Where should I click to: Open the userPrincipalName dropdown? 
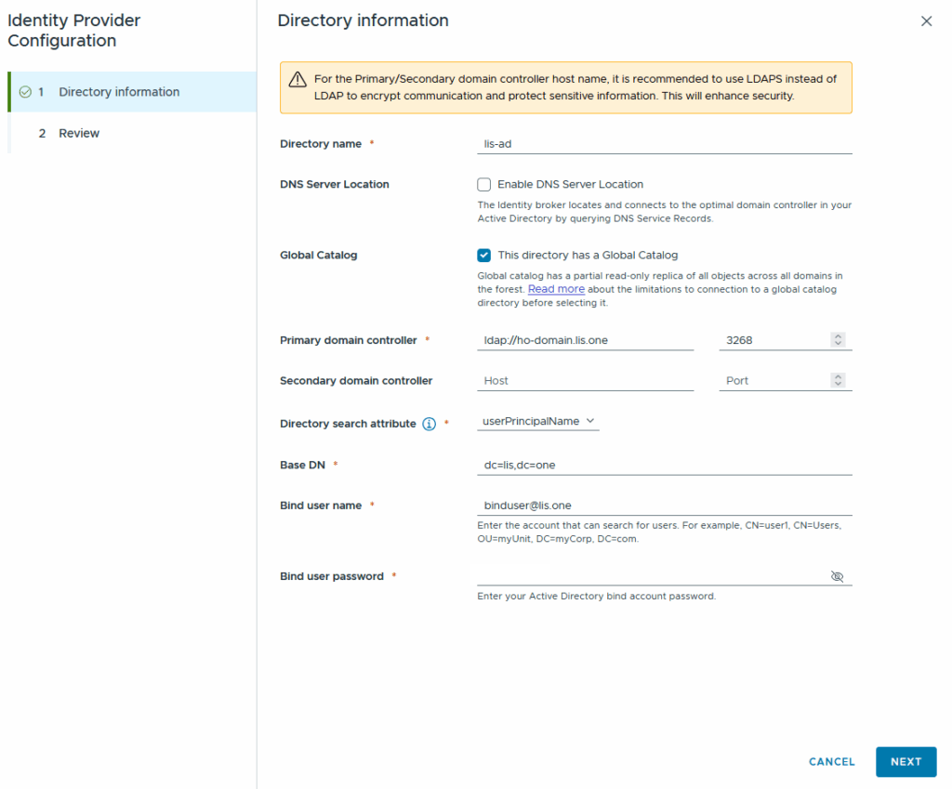click(x=538, y=422)
